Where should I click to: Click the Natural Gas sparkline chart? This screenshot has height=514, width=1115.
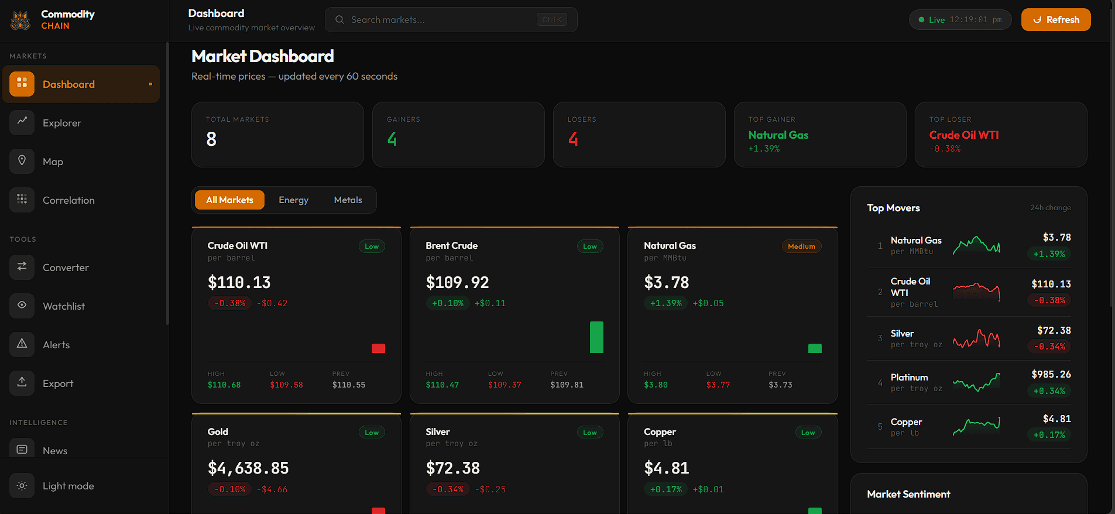click(976, 245)
